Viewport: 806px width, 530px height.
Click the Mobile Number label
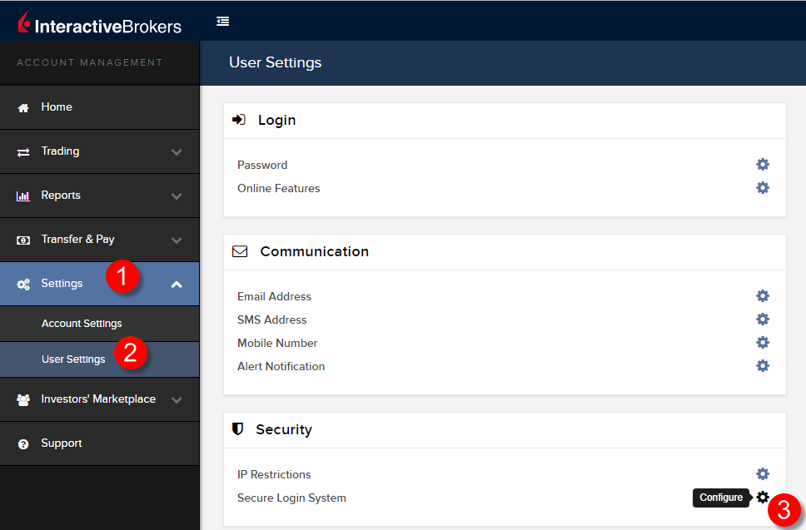click(x=277, y=343)
